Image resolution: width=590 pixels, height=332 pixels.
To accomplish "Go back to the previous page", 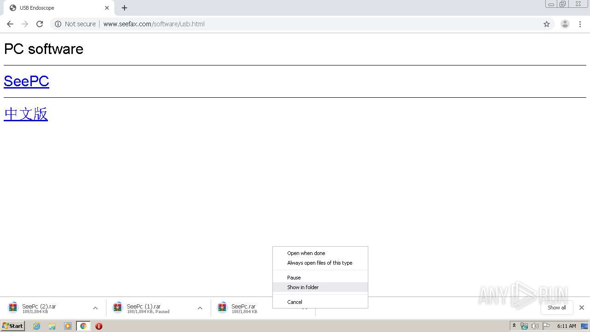I will [x=10, y=24].
